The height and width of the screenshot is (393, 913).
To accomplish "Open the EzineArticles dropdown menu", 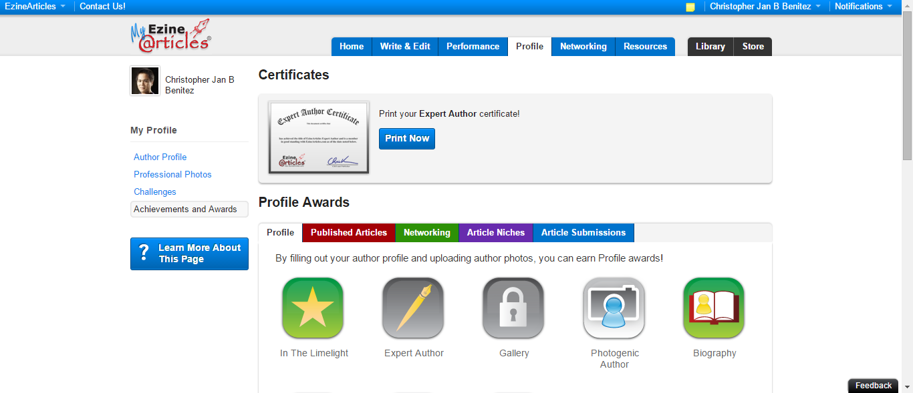I will 35,7.
